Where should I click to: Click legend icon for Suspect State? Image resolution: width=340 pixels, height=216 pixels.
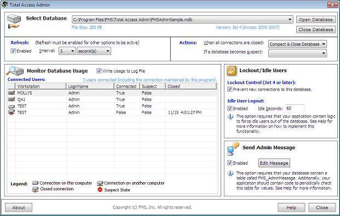click(100, 190)
